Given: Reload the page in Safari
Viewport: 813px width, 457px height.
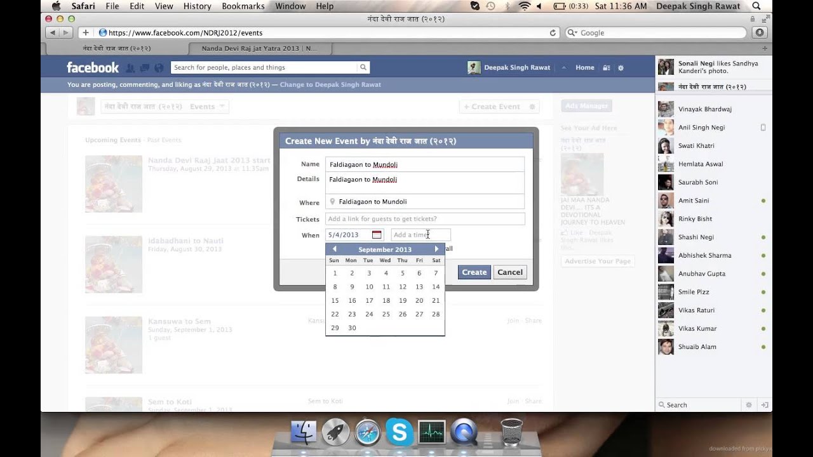Looking at the screenshot, I should (553, 33).
